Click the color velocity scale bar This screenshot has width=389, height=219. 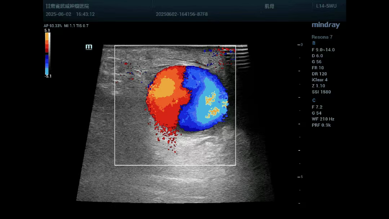pyautogui.click(x=47, y=53)
